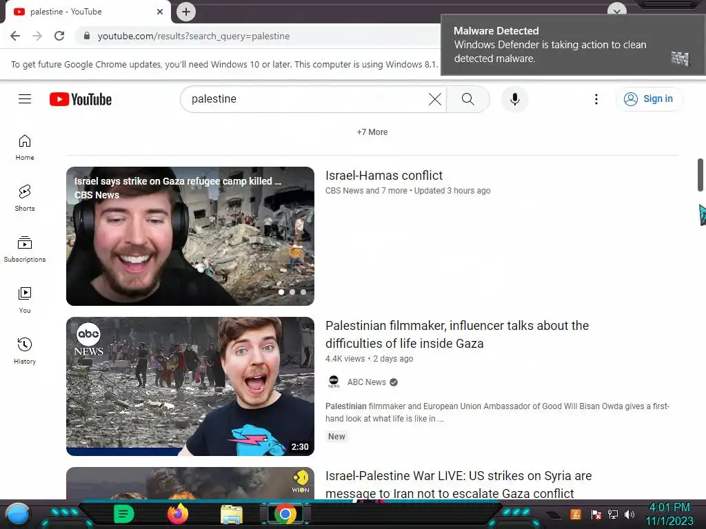Go to YouTube home via logo
Viewport: 706px width, 529px height.
pos(81,99)
